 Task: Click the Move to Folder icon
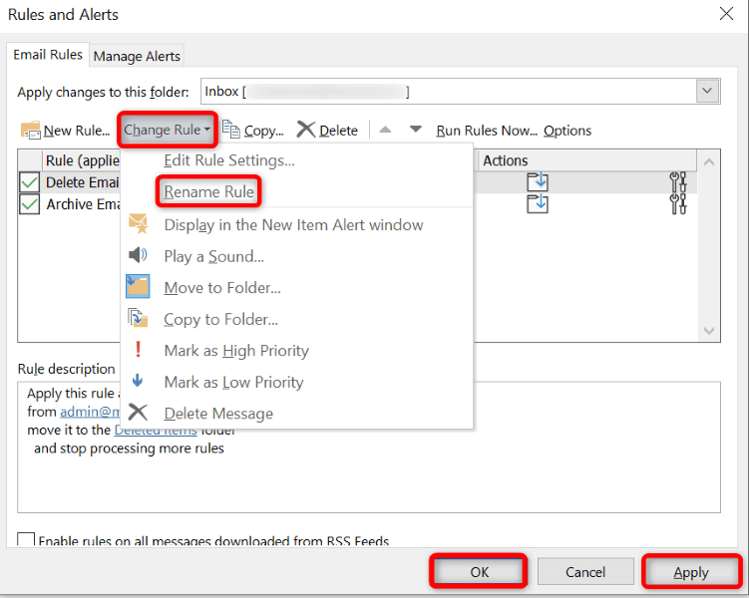click(x=138, y=288)
